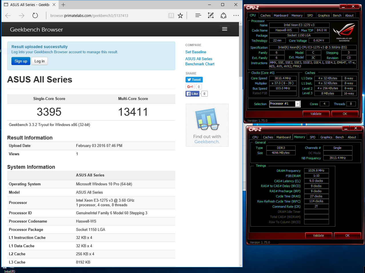Viewport: 365px width, 273px height.
Task: Click the Intel(R) desktop icon label
Action: [9, 271]
